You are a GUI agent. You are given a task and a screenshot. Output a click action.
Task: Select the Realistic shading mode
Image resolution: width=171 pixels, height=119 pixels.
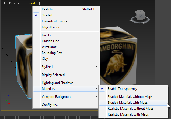pyautogui.click(x=66, y=9)
